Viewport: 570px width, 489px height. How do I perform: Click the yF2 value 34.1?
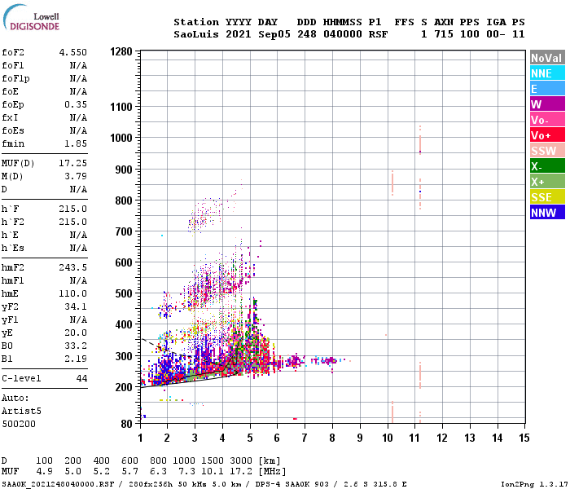click(76, 306)
